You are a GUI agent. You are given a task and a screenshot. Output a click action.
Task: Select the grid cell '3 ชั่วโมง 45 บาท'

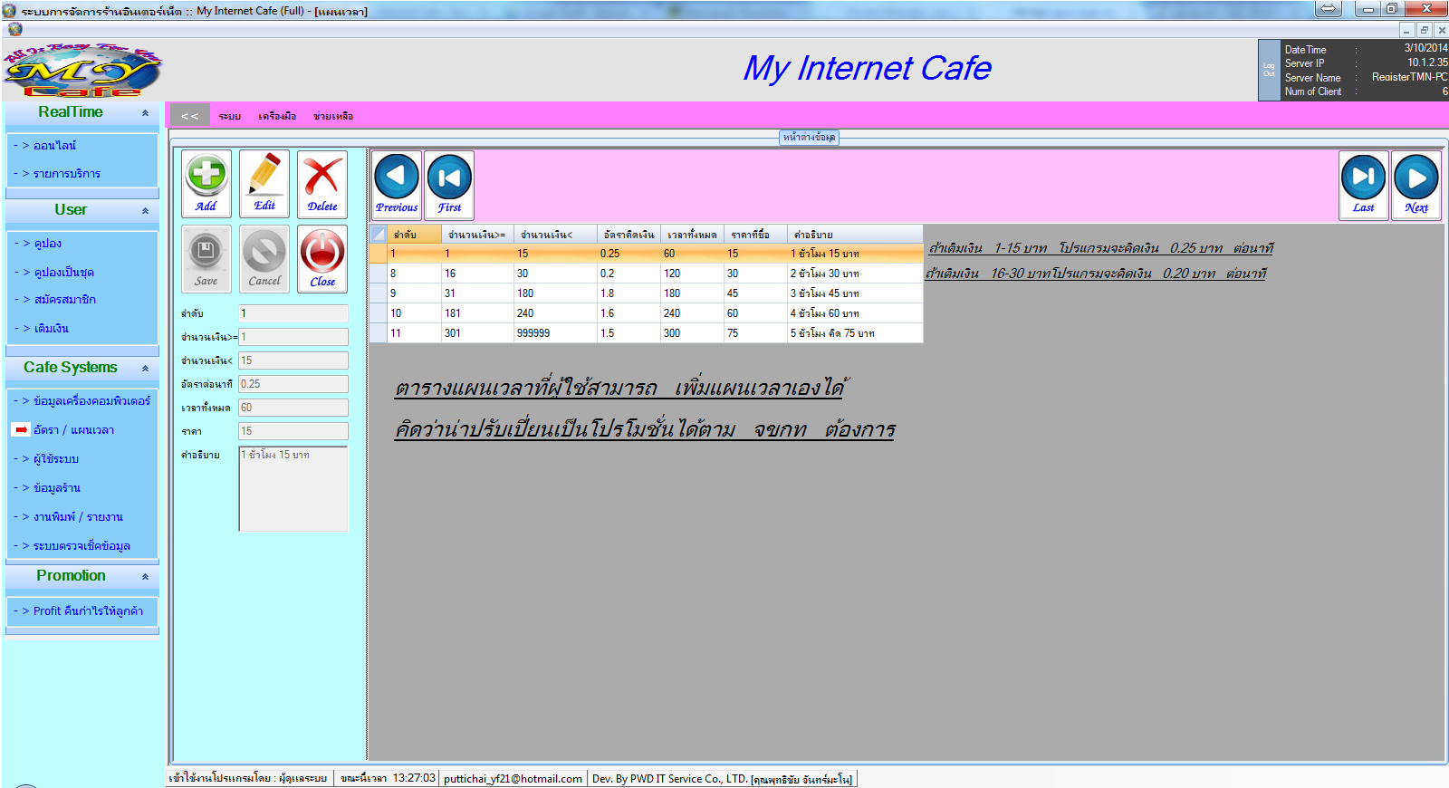click(x=855, y=293)
